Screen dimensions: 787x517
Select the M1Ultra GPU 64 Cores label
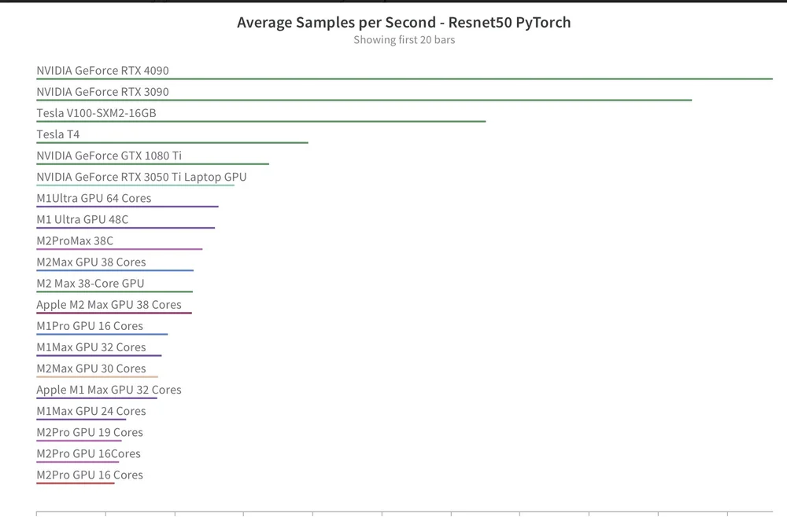(x=94, y=198)
